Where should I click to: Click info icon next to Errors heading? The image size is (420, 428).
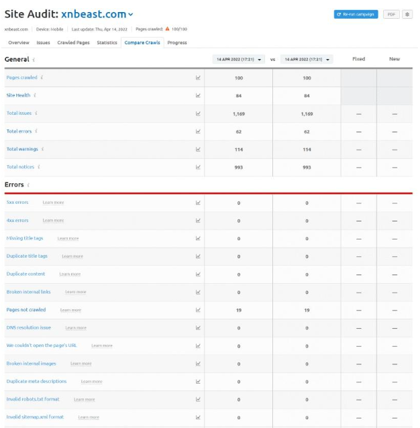[28, 185]
